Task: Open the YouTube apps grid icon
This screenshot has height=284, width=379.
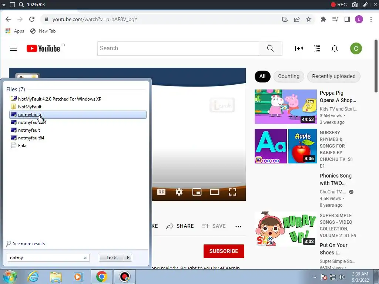Action: point(317,48)
